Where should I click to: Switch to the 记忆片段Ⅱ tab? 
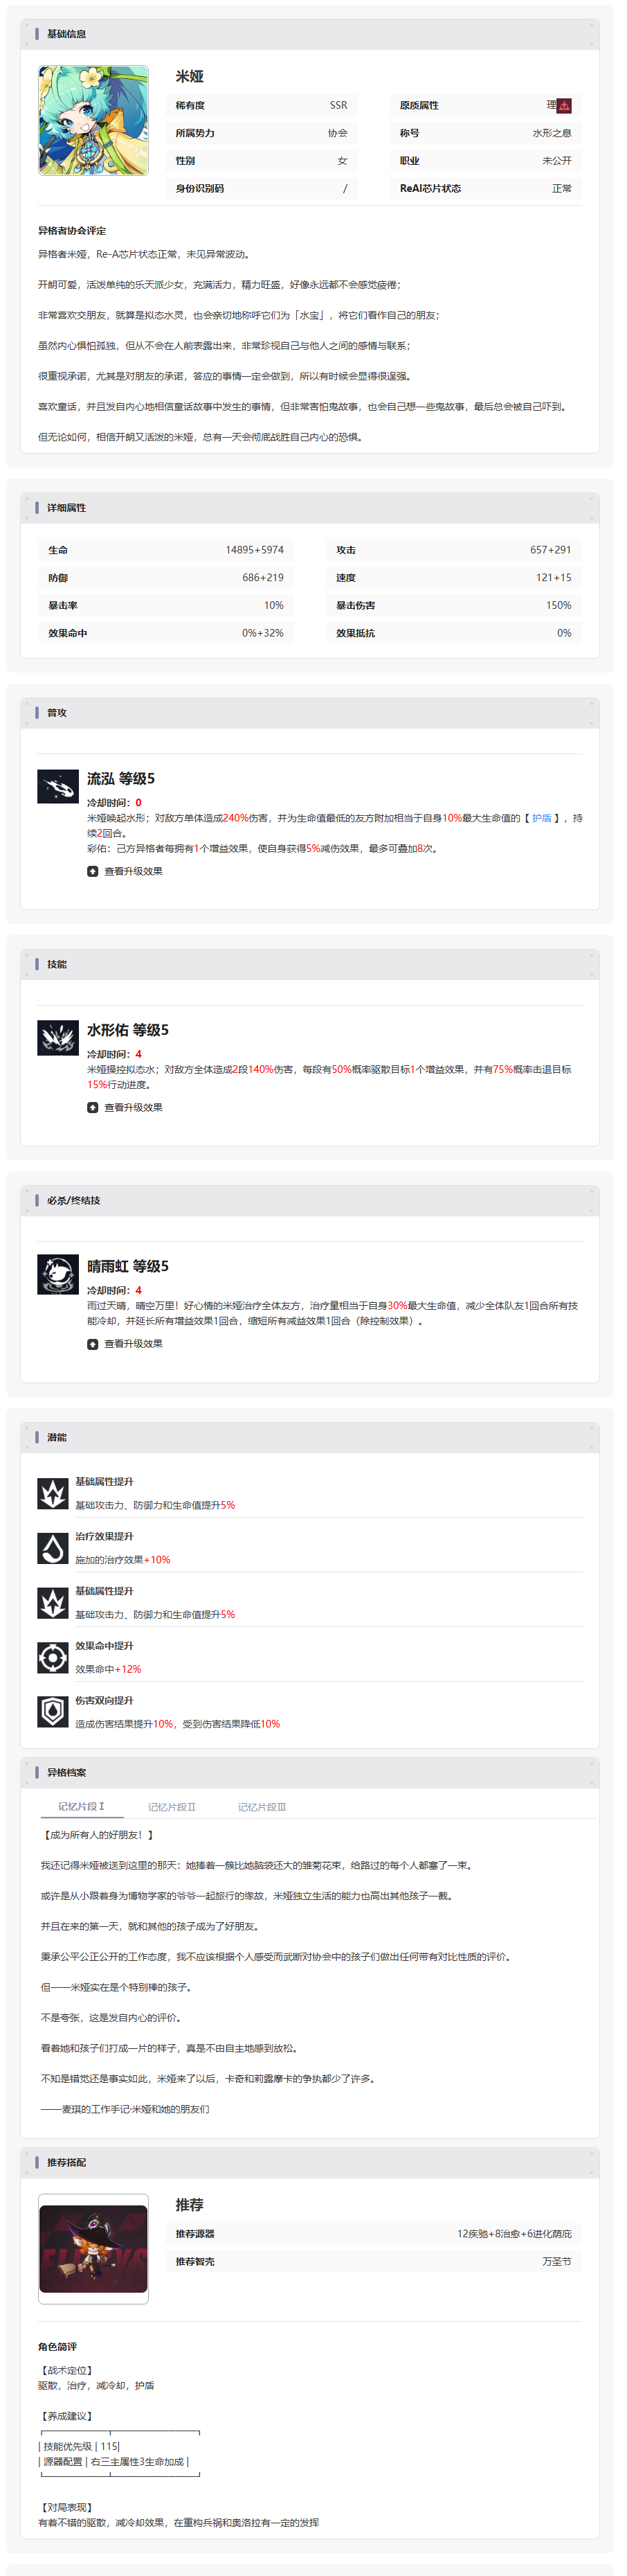pos(172,1807)
